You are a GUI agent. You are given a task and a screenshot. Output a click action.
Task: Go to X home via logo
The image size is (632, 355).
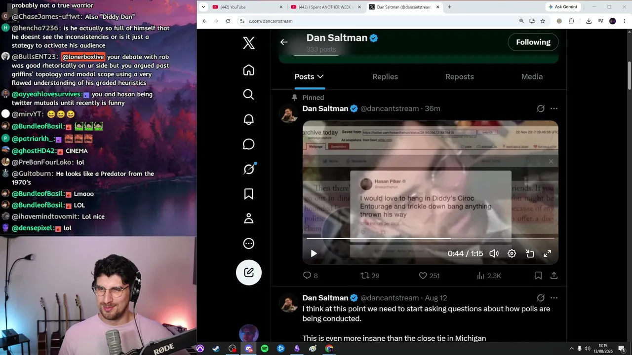click(x=249, y=43)
